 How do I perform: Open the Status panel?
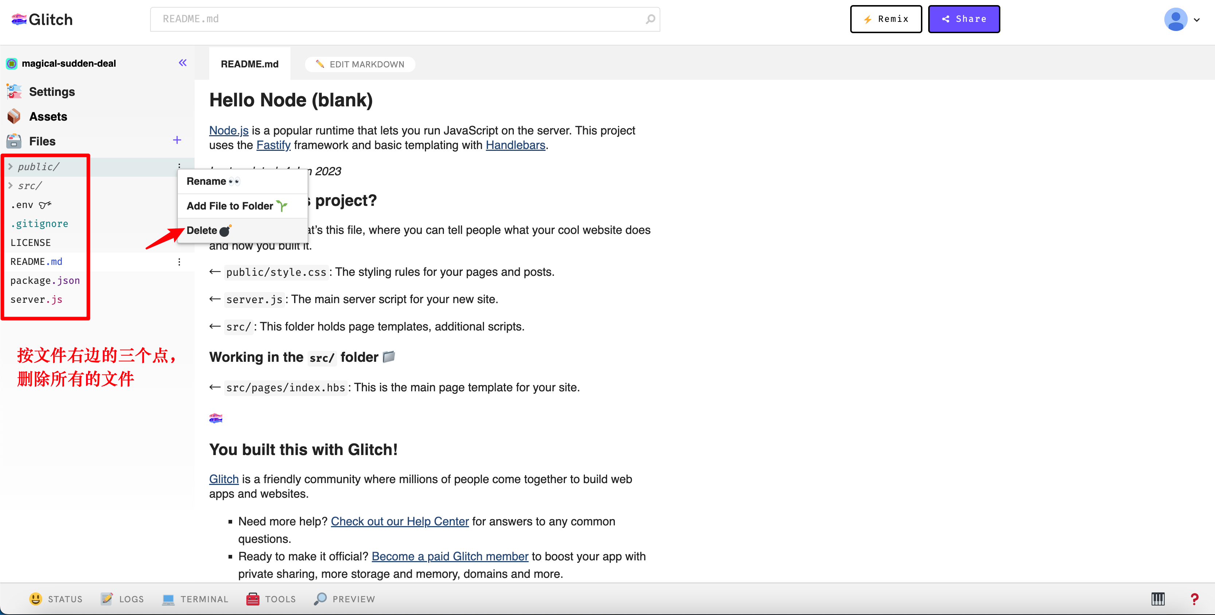point(56,599)
